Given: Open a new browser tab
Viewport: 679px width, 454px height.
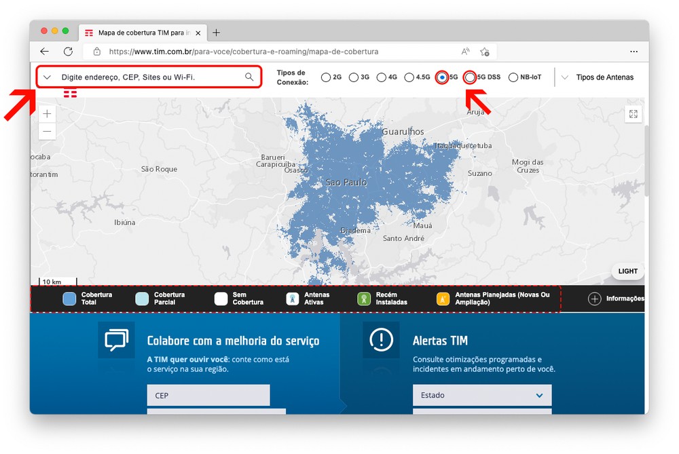Looking at the screenshot, I should pyautogui.click(x=217, y=33).
